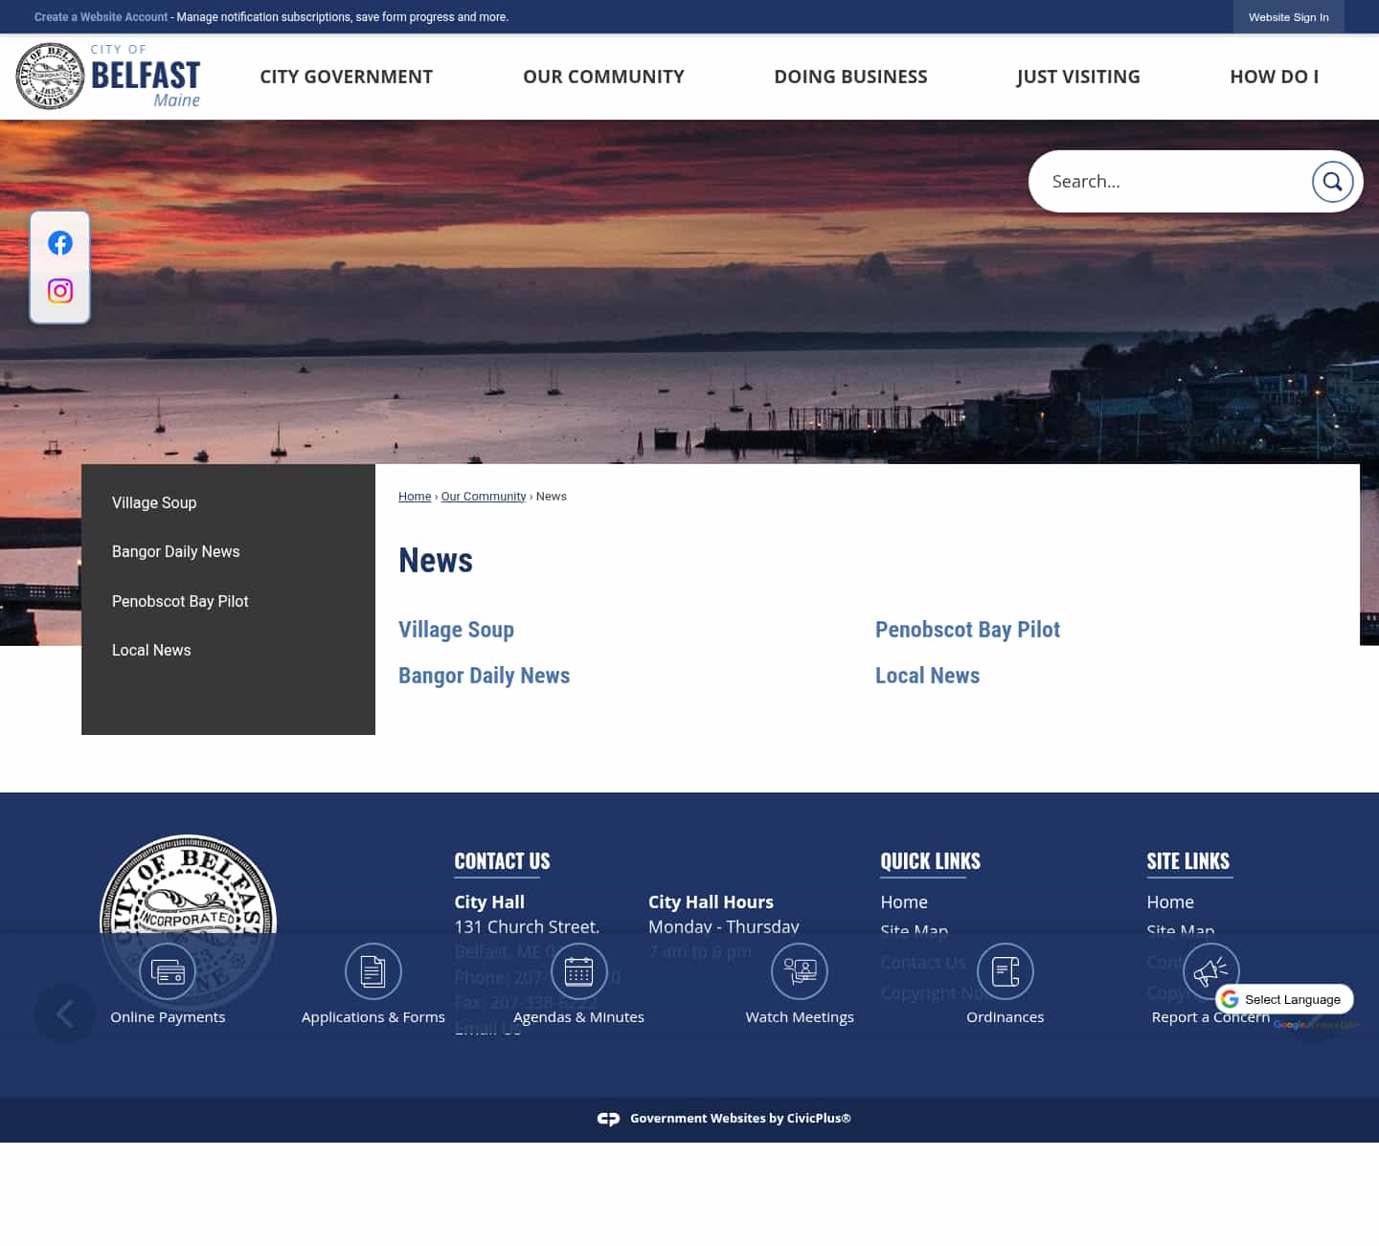This screenshot has height=1246, width=1379.
Task: Click the CivicPlus logo in footer
Action: (x=609, y=1118)
